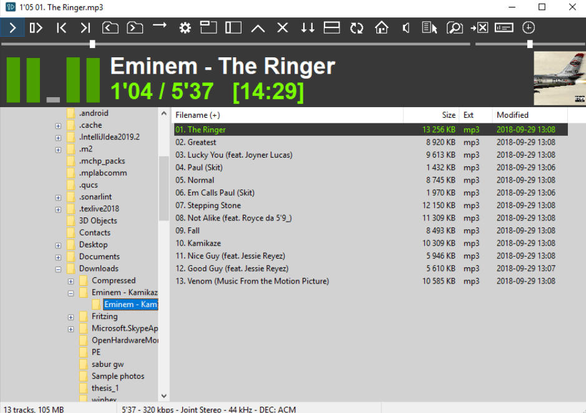Click the elapsed time display 1'04 / 5'37
This screenshot has height=413, width=586.
[x=162, y=91]
